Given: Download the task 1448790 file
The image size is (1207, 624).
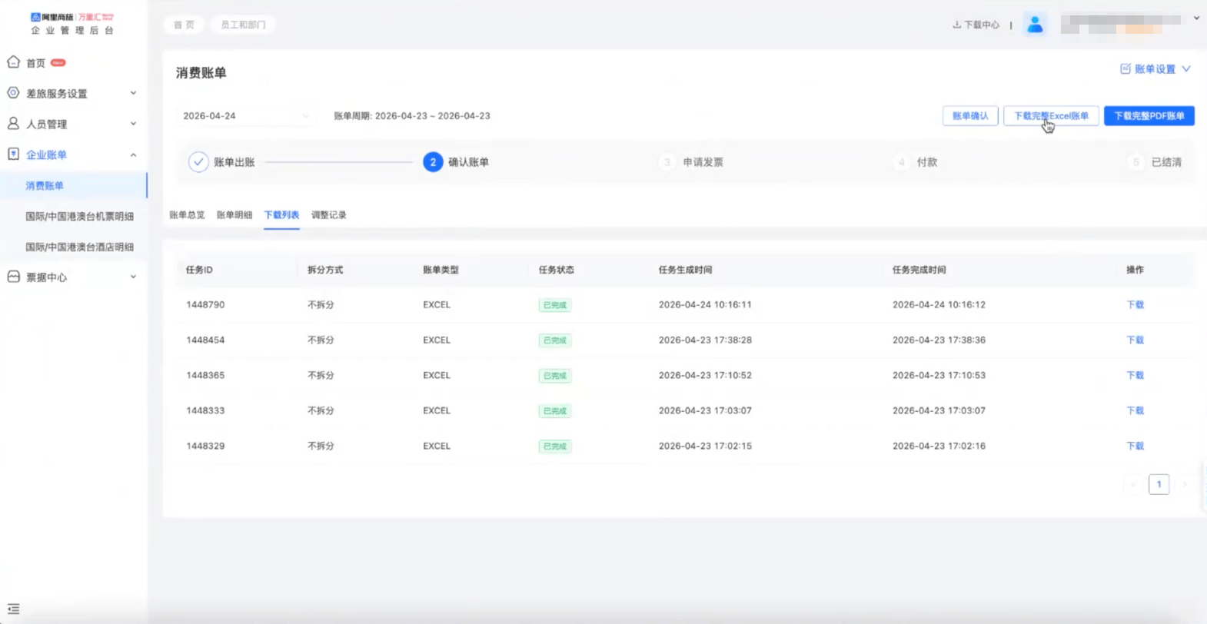Looking at the screenshot, I should coord(1135,305).
